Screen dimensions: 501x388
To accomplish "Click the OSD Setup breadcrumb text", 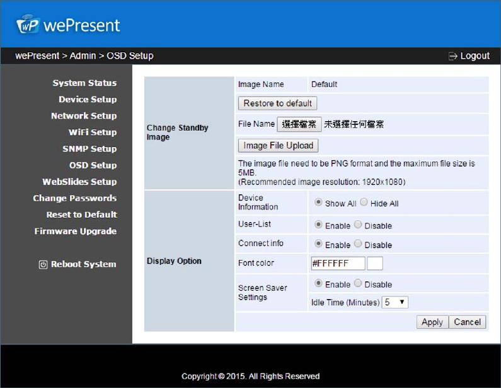I will pyautogui.click(x=130, y=56).
